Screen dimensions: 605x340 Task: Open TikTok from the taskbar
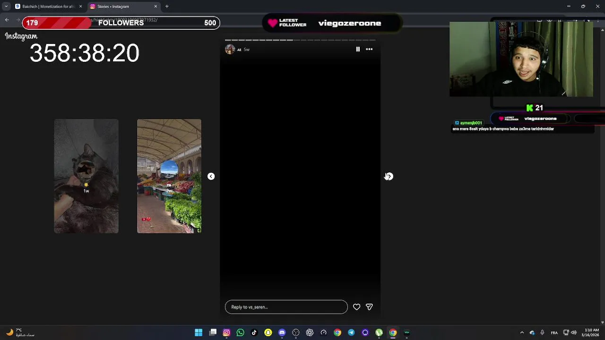point(254,332)
